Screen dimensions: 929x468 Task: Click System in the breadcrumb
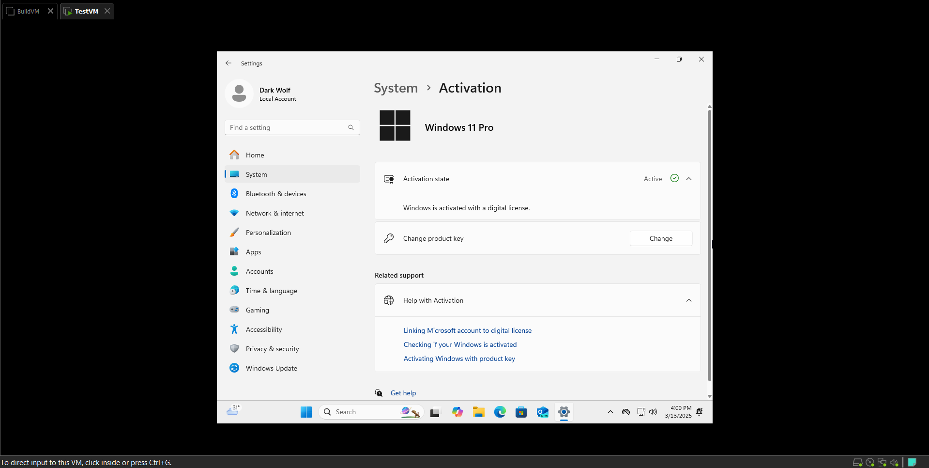396,88
